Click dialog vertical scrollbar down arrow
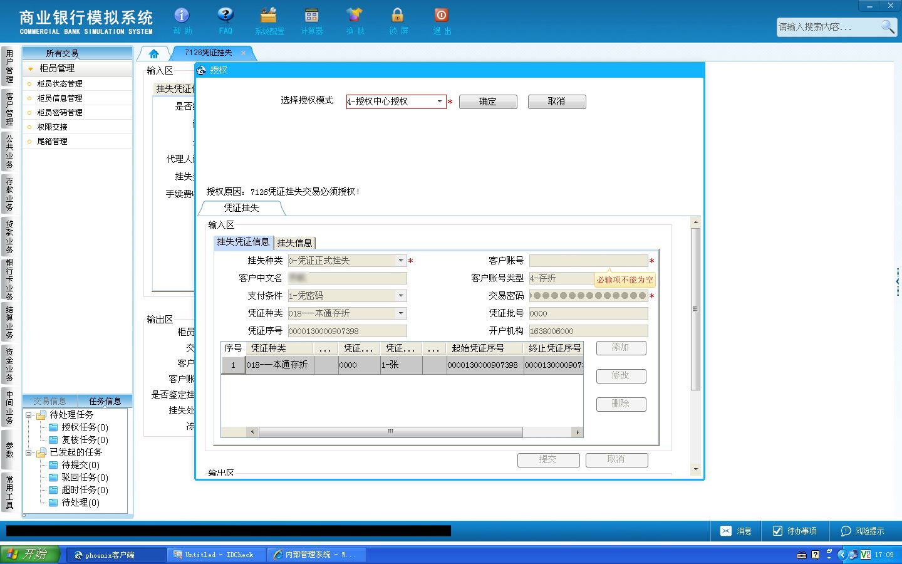The image size is (902, 564). (x=695, y=469)
